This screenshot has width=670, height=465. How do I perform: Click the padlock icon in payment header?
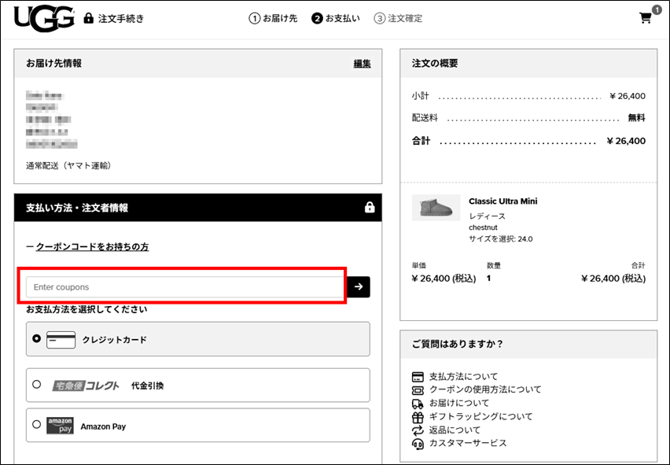(370, 207)
